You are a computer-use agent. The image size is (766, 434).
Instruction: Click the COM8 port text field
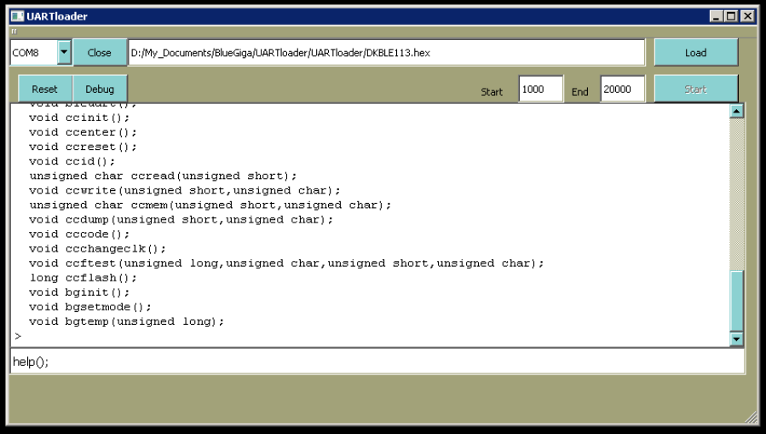pos(34,52)
